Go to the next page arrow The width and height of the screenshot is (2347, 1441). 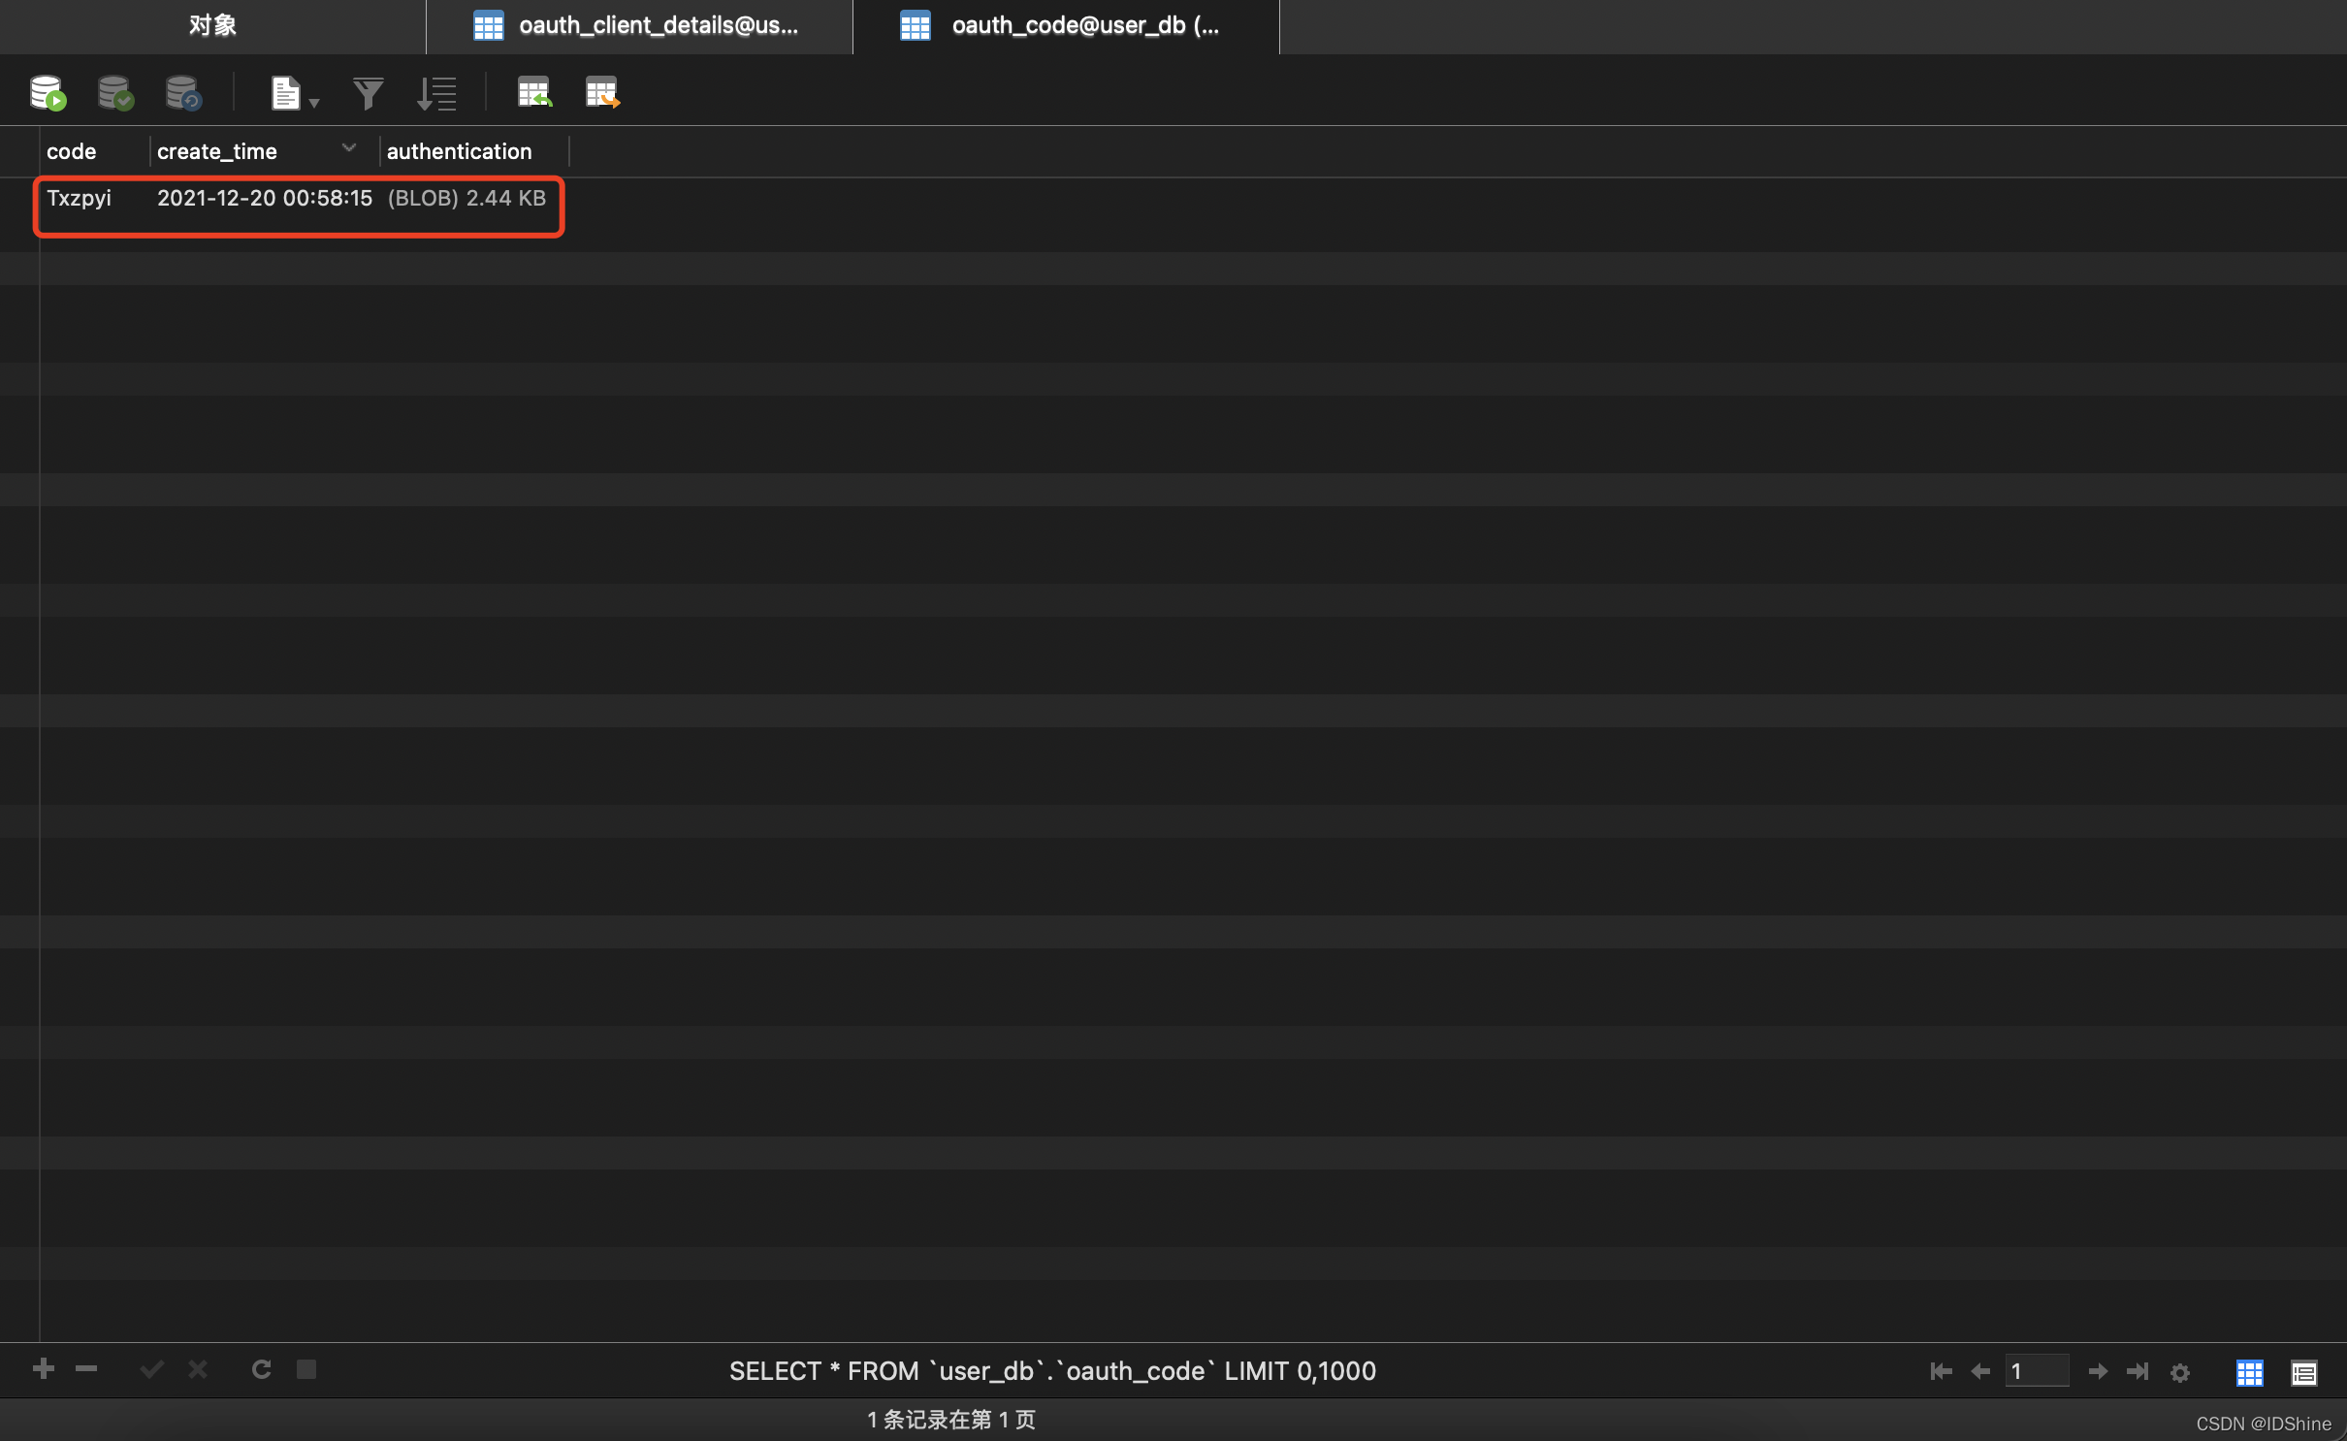[x=2097, y=1371]
